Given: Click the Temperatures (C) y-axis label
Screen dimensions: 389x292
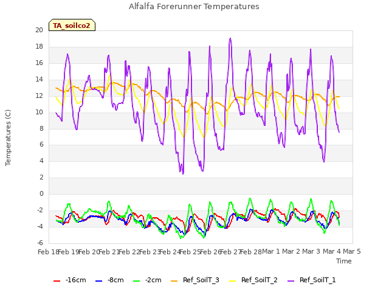Looking at the screenshot, I should [8, 137].
